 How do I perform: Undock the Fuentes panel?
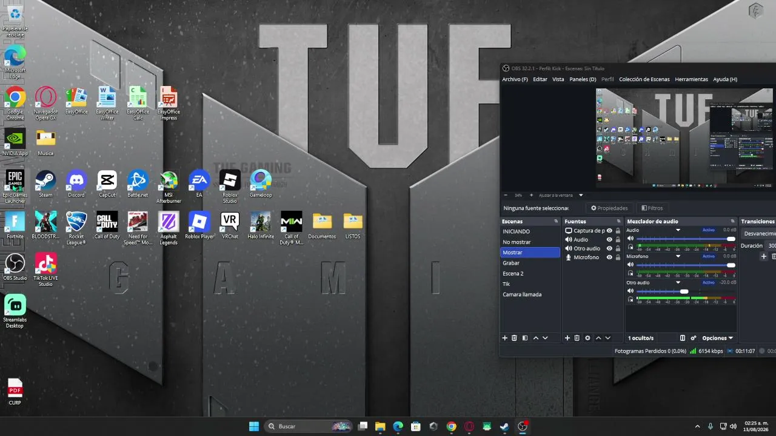(x=618, y=222)
